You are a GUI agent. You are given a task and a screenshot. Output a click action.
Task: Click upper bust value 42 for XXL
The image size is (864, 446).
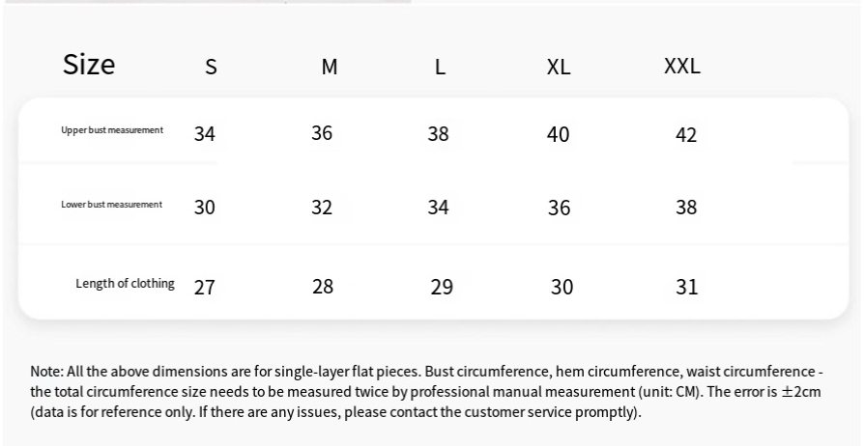coord(686,135)
